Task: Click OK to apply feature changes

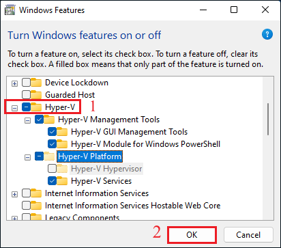Action: [192, 234]
